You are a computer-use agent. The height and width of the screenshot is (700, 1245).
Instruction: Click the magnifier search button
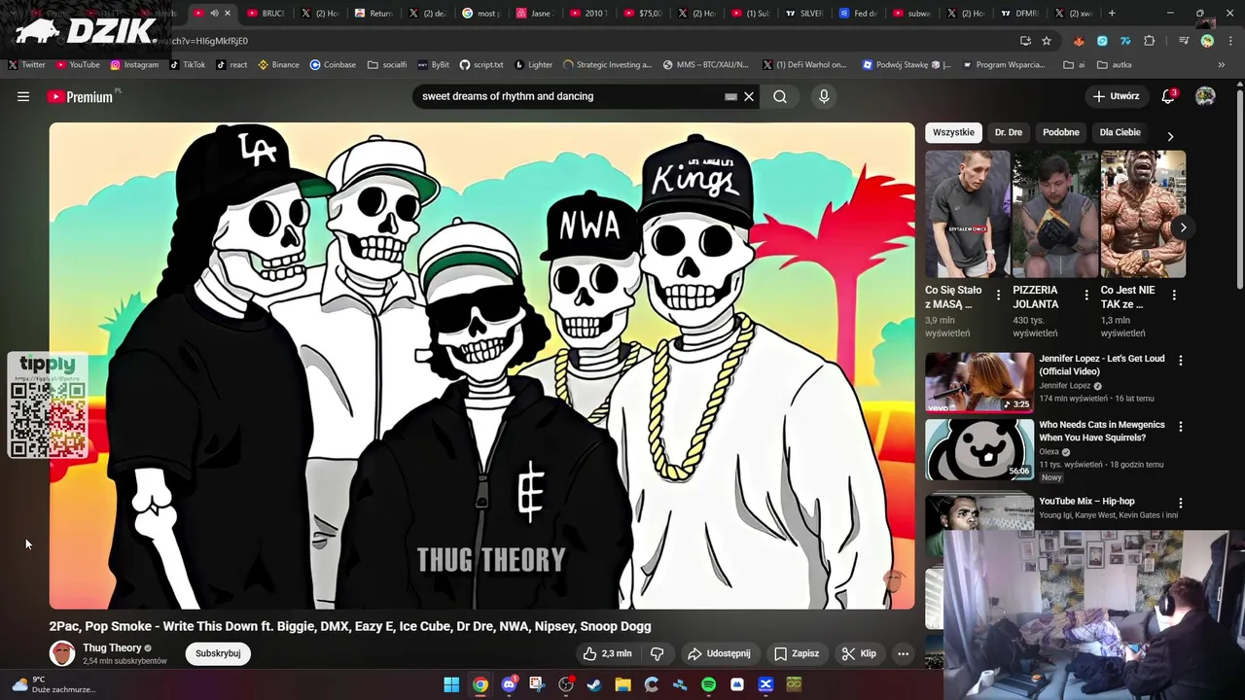780,96
